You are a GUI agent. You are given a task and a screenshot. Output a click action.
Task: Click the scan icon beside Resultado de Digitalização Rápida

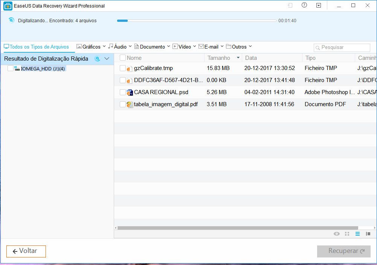coord(97,59)
